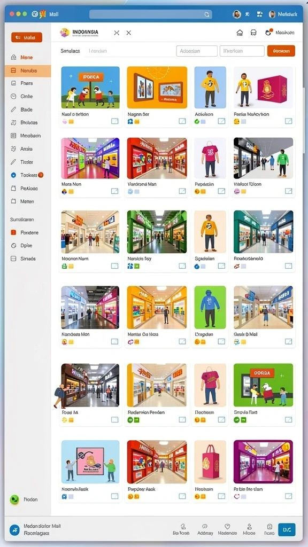Click the green Nodon icon in the sidebar
The image size is (308, 547).
click(x=14, y=499)
